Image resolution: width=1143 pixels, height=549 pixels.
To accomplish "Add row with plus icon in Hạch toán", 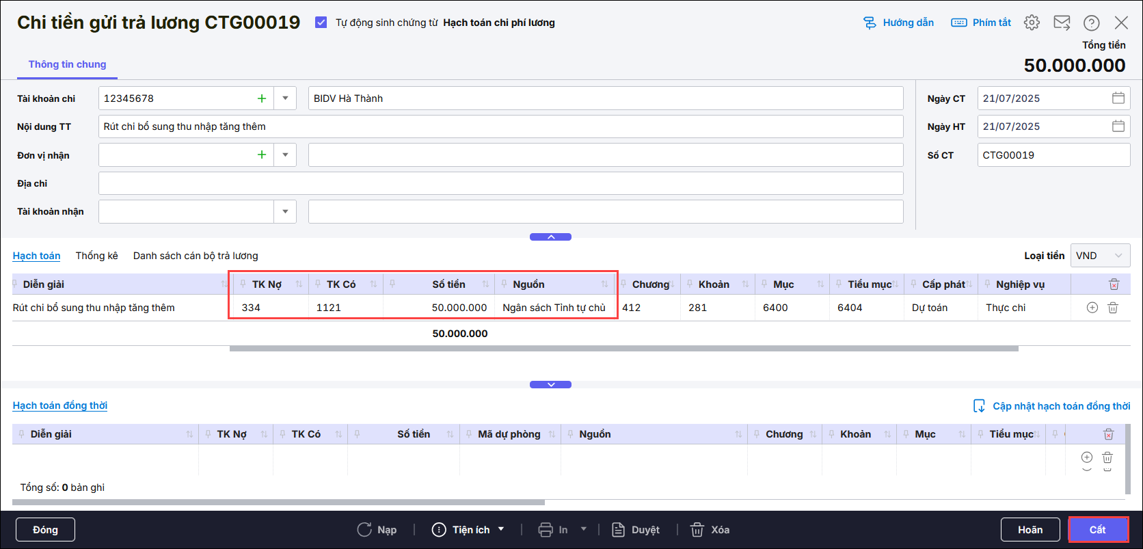I will tap(1092, 308).
